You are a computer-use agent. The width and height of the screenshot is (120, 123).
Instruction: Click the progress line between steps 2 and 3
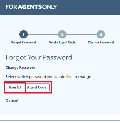pyautogui.click(x=82, y=34)
